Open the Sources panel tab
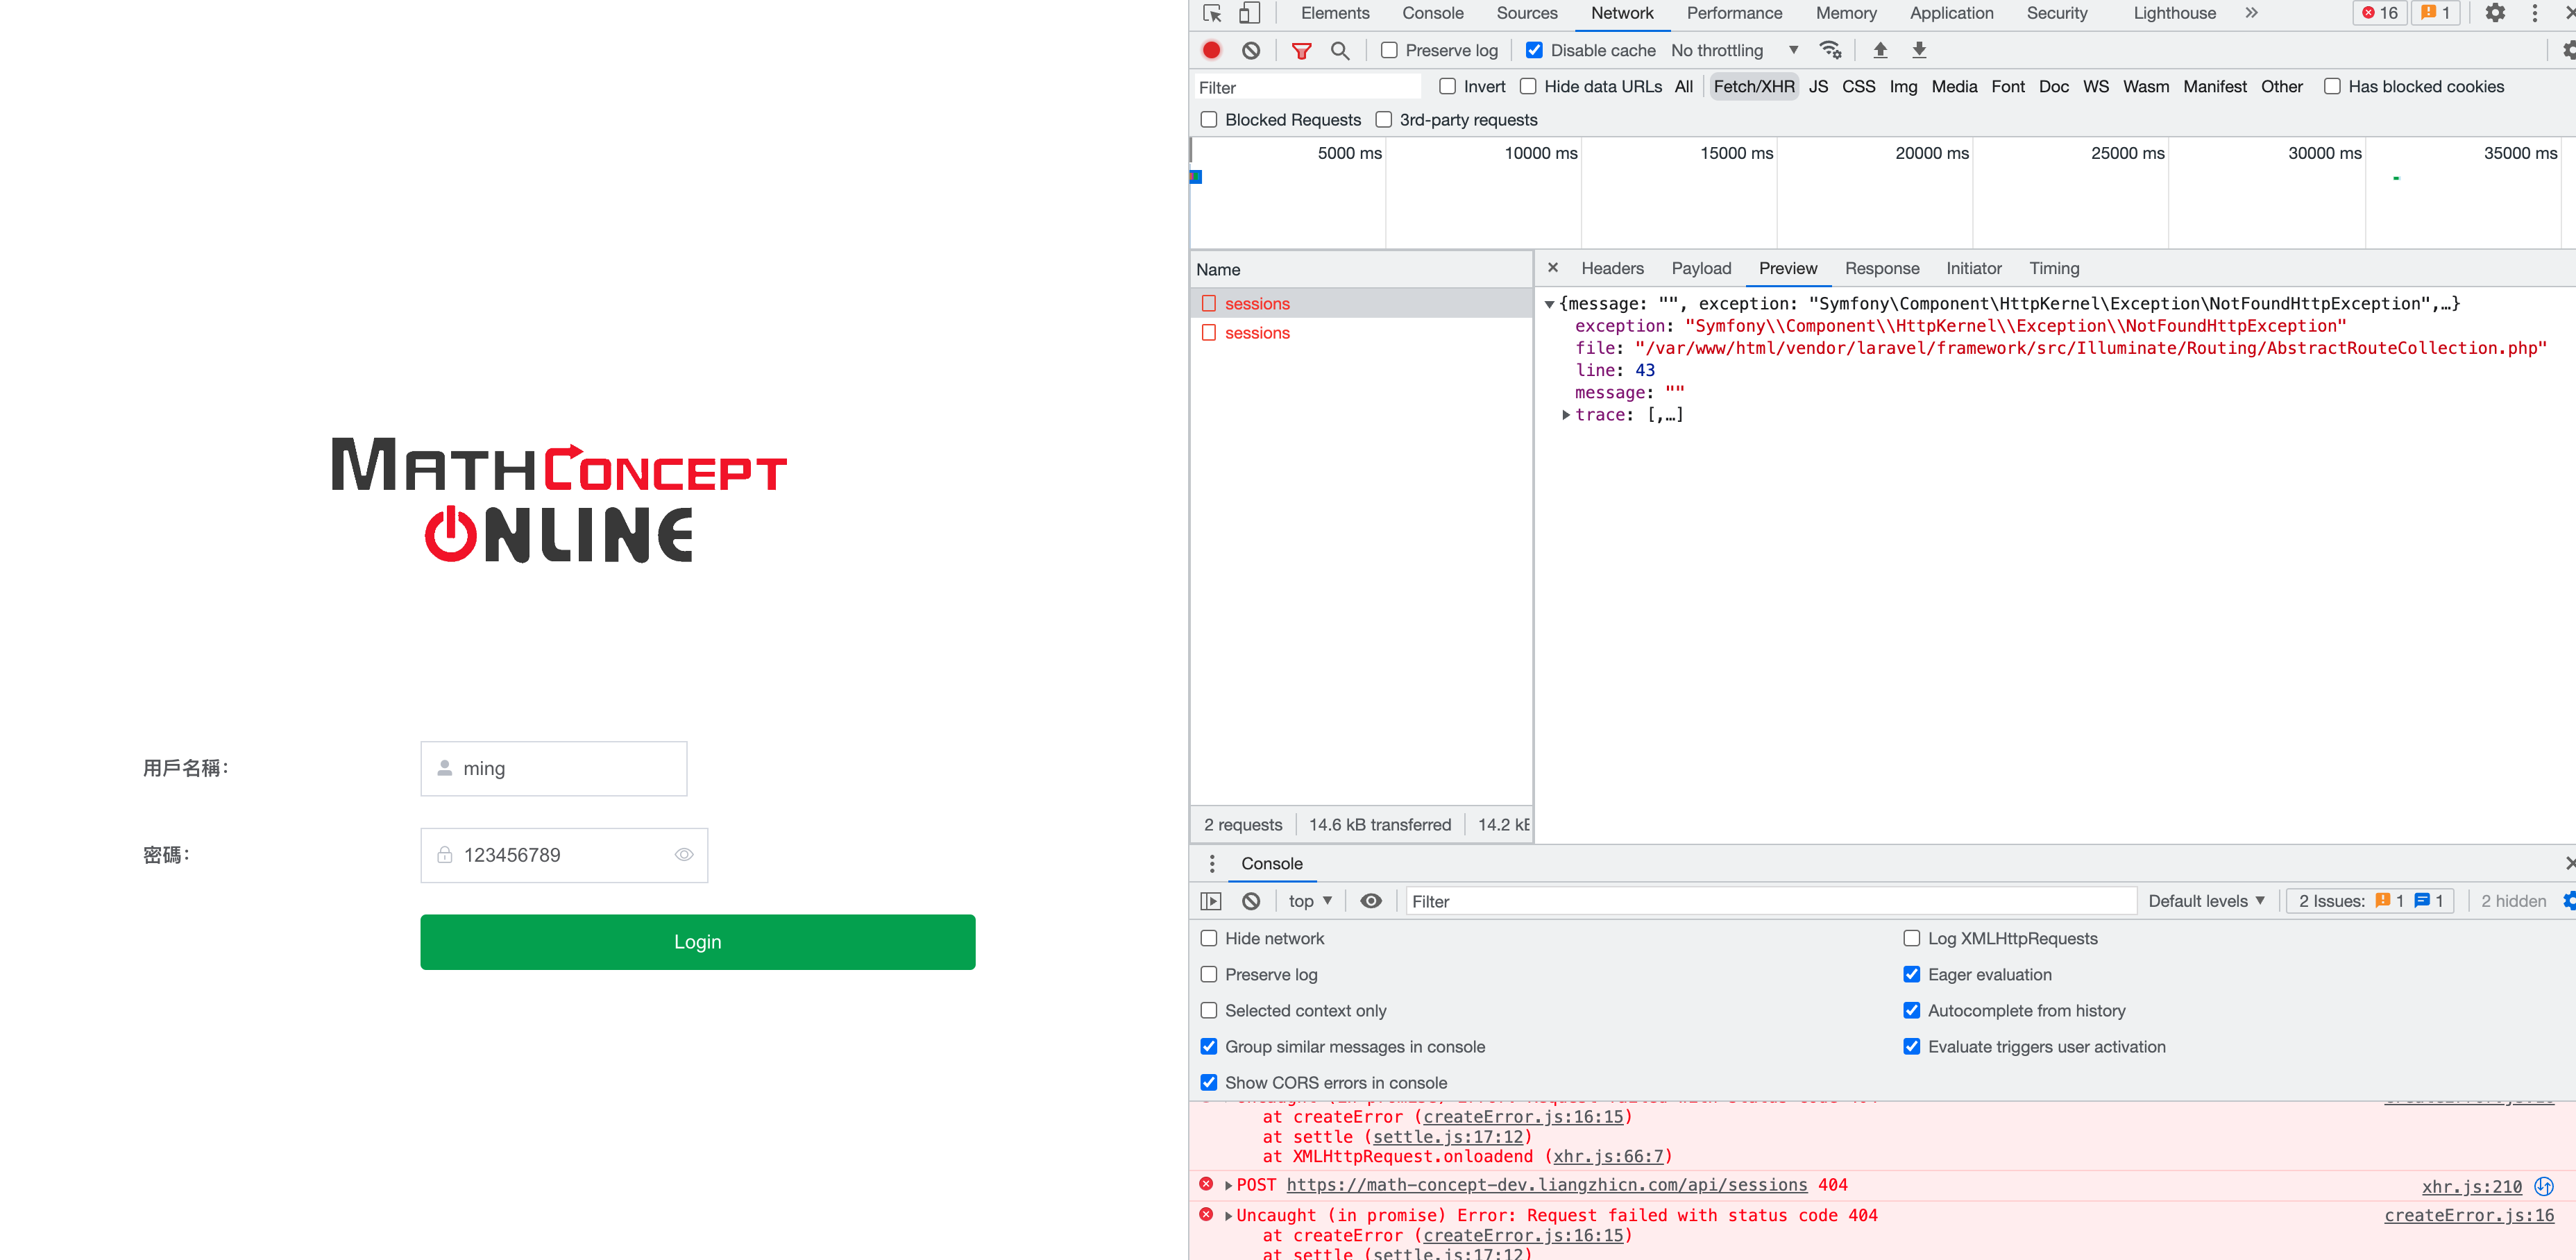 click(1526, 13)
